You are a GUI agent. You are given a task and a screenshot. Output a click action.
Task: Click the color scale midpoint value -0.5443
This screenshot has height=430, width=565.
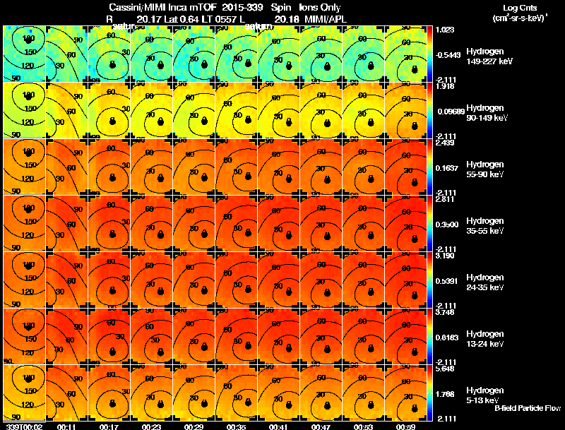click(448, 55)
